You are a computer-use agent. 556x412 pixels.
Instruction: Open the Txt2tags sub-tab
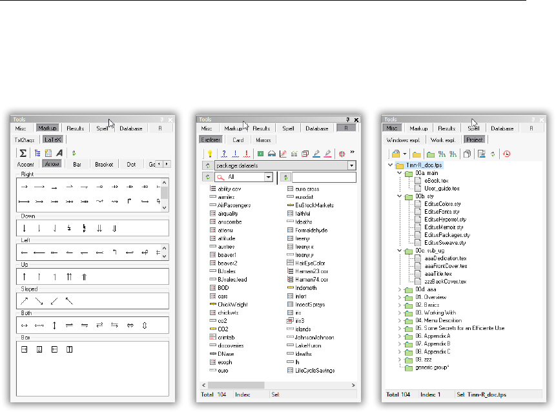[24, 140]
